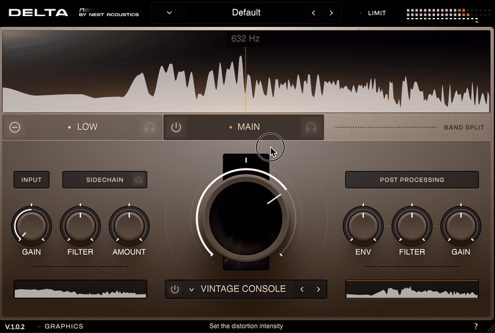Select next distortion type after Vintage Console
Viewport: 495px width, 333px height.
point(318,289)
